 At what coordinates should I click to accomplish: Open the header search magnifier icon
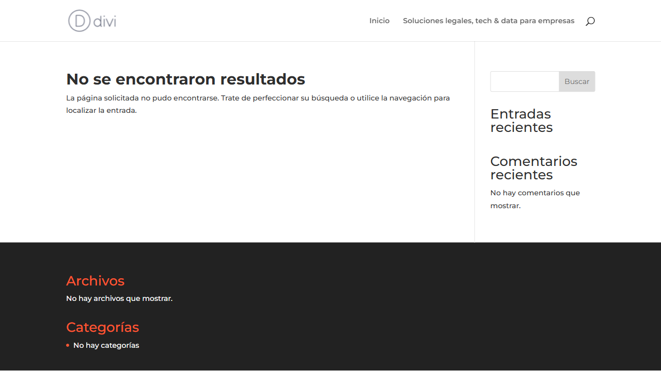pyautogui.click(x=590, y=21)
